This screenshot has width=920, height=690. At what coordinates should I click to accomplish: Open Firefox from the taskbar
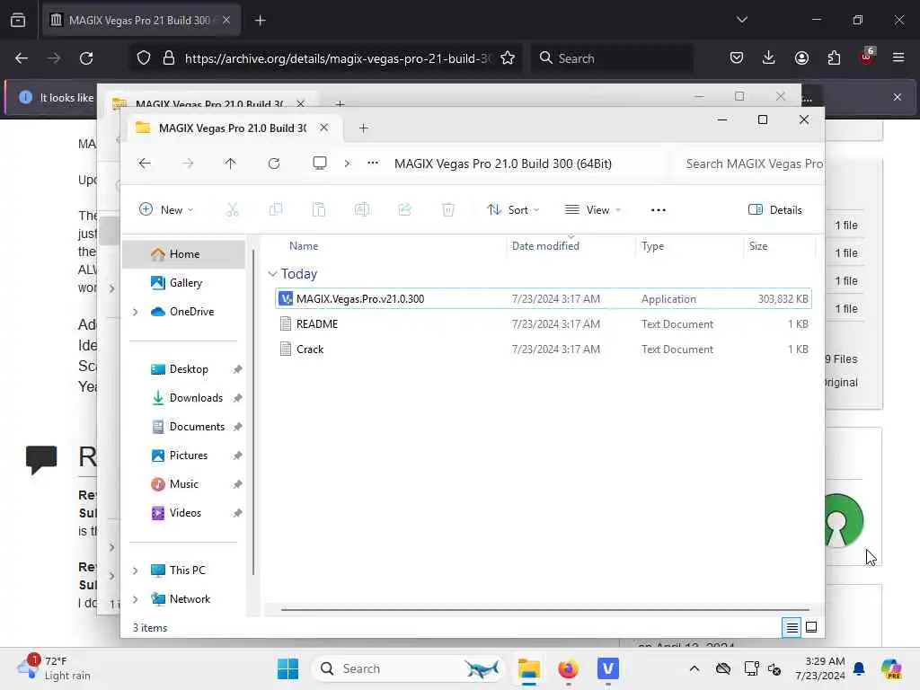coord(568,668)
